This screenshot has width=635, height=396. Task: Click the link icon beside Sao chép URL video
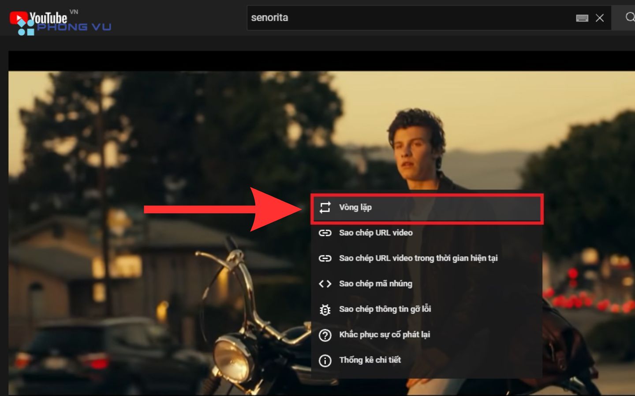click(x=325, y=233)
